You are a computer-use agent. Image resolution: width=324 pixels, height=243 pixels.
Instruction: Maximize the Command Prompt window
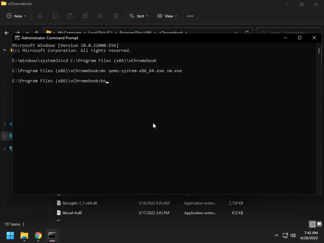pos(300,38)
